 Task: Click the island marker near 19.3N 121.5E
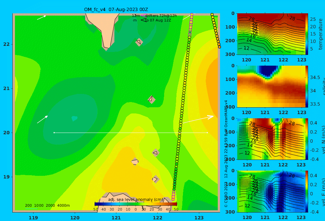(135, 162)
